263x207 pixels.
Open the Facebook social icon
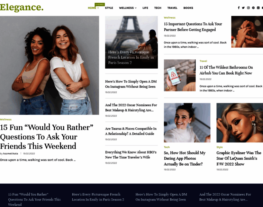[238, 8]
